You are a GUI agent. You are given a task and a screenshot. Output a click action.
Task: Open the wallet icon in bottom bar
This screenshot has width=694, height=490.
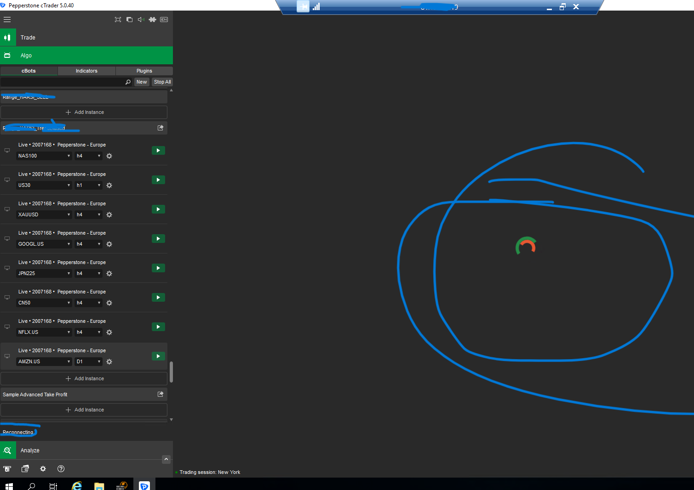click(x=25, y=469)
